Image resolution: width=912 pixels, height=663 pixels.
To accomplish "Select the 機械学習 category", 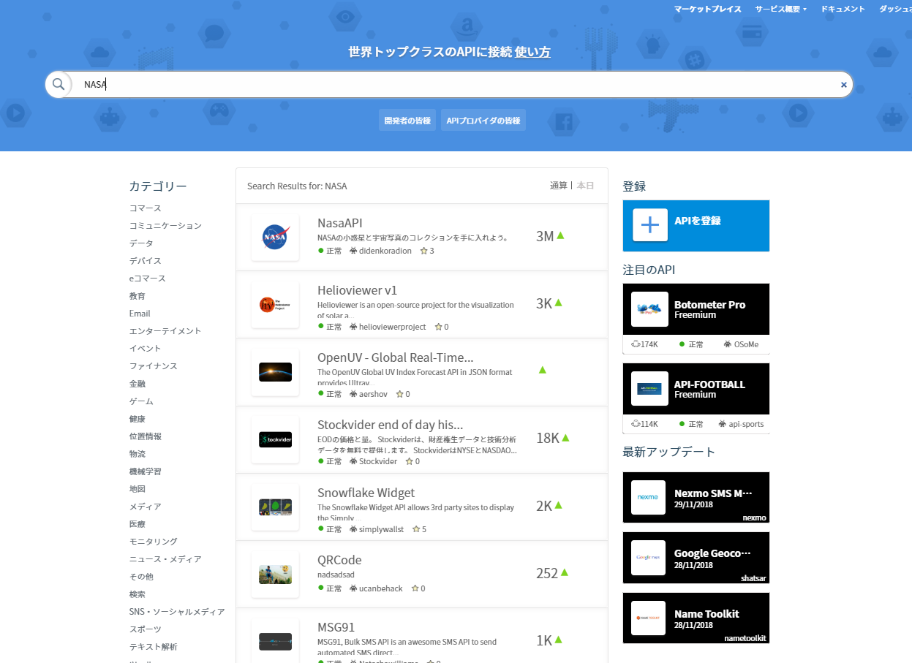I will point(146,471).
